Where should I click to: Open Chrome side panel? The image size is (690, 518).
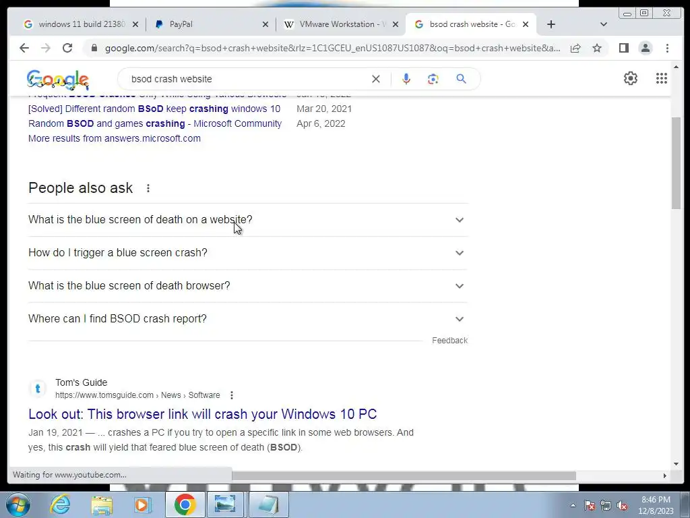pyautogui.click(x=623, y=48)
